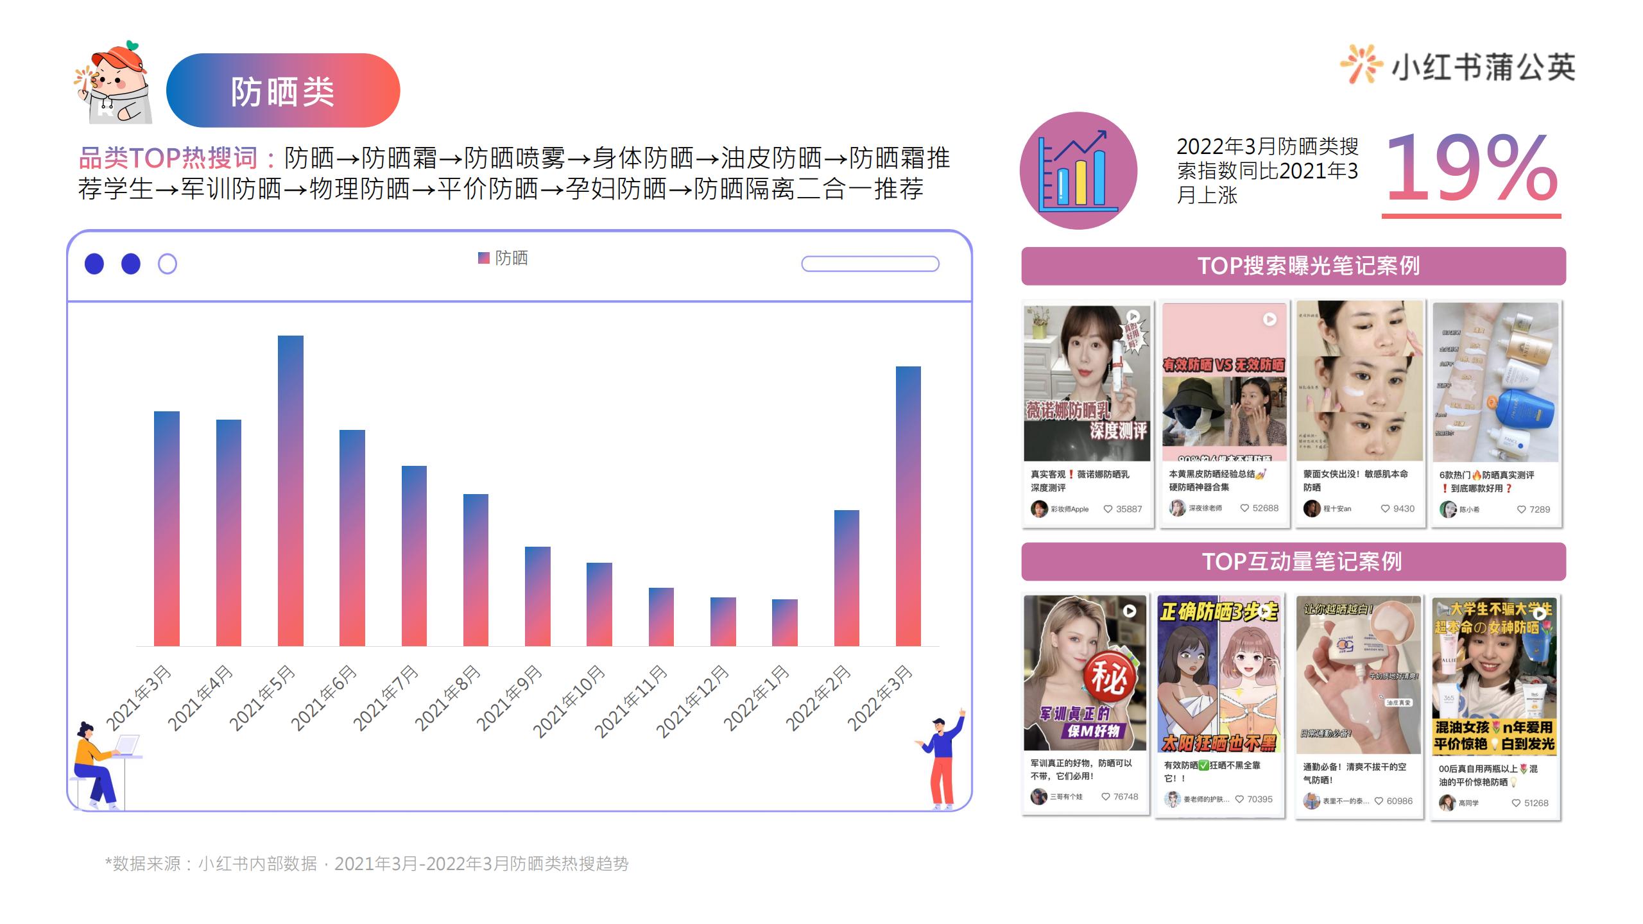Click play icon on 有效防晒VS无效防晒 note

pyautogui.click(x=1269, y=320)
